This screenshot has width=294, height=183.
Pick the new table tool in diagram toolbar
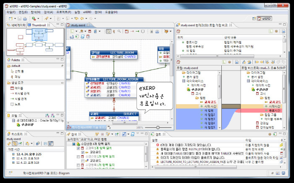click(x=127, y=31)
